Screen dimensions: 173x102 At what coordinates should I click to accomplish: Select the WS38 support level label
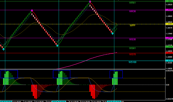[132, 39]
